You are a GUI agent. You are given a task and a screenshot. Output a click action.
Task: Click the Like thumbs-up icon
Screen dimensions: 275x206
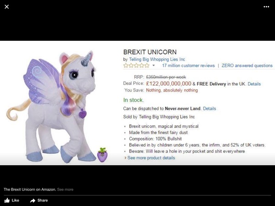coord(7,201)
